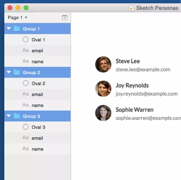181x180 pixels.
Task: Click the Group 1 folder icon
Action: (17, 28)
